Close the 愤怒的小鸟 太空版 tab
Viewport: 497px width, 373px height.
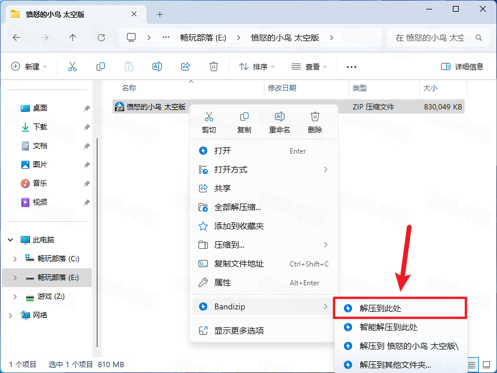(x=134, y=14)
